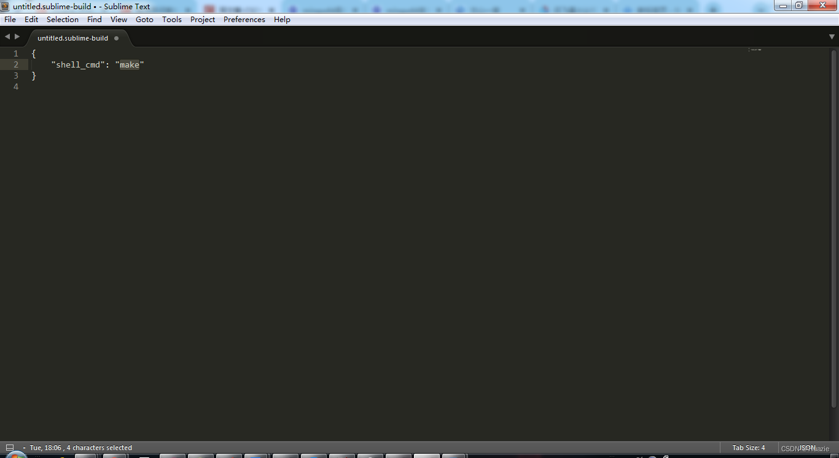Go to next tab with right arrow
839x458 pixels.
[x=17, y=37]
